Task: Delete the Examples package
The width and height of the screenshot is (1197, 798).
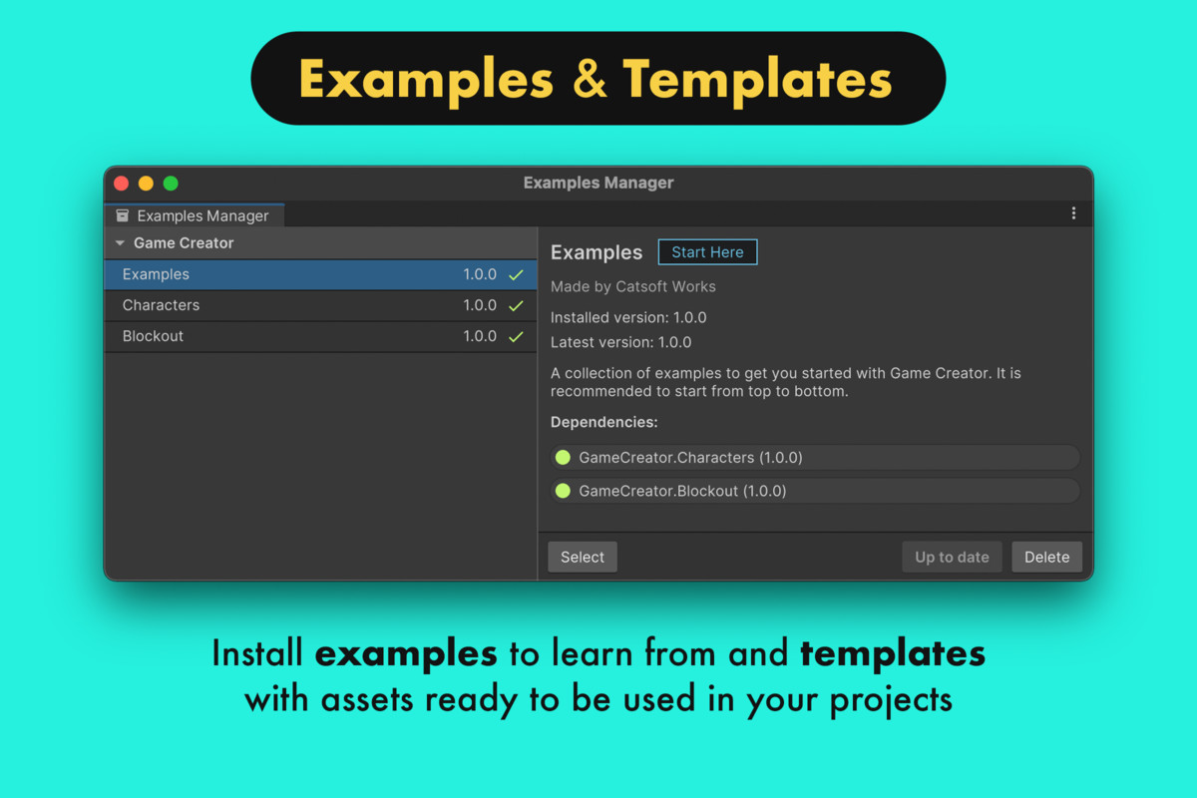Action: click(x=1046, y=558)
